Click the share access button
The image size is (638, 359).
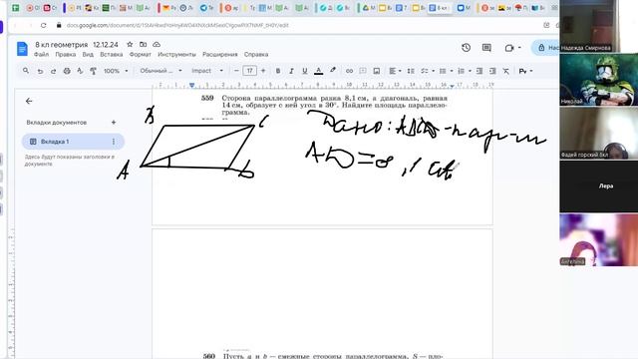[545, 48]
